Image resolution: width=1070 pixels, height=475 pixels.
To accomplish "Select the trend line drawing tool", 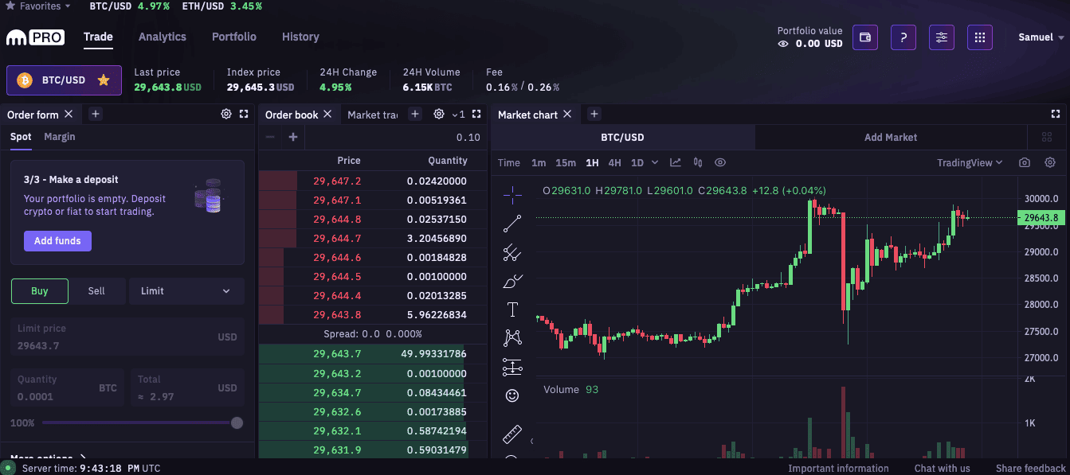I will pyautogui.click(x=512, y=224).
